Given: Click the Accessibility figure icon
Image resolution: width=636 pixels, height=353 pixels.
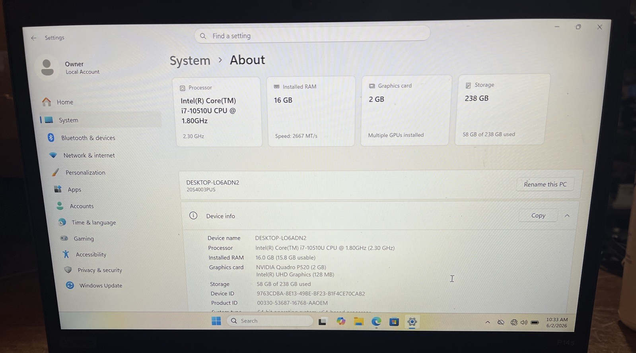Looking at the screenshot, I should [66, 254].
